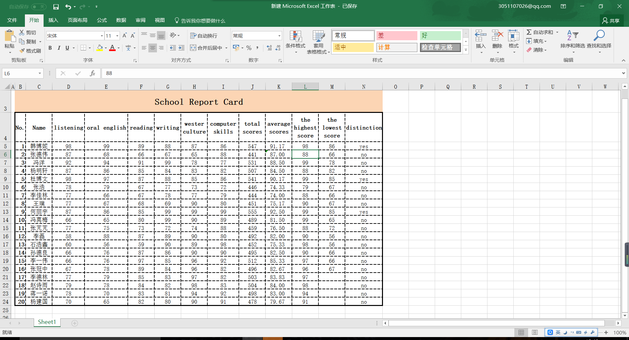Click the 共享 share button

click(611, 21)
